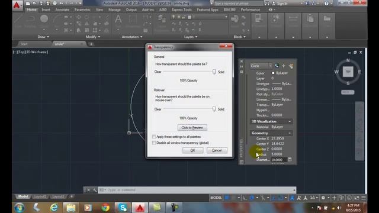Click the Save quick-access icon
Image resolution: width=379 pixels, height=213 pixels.
pyautogui.click(x=41, y=4)
